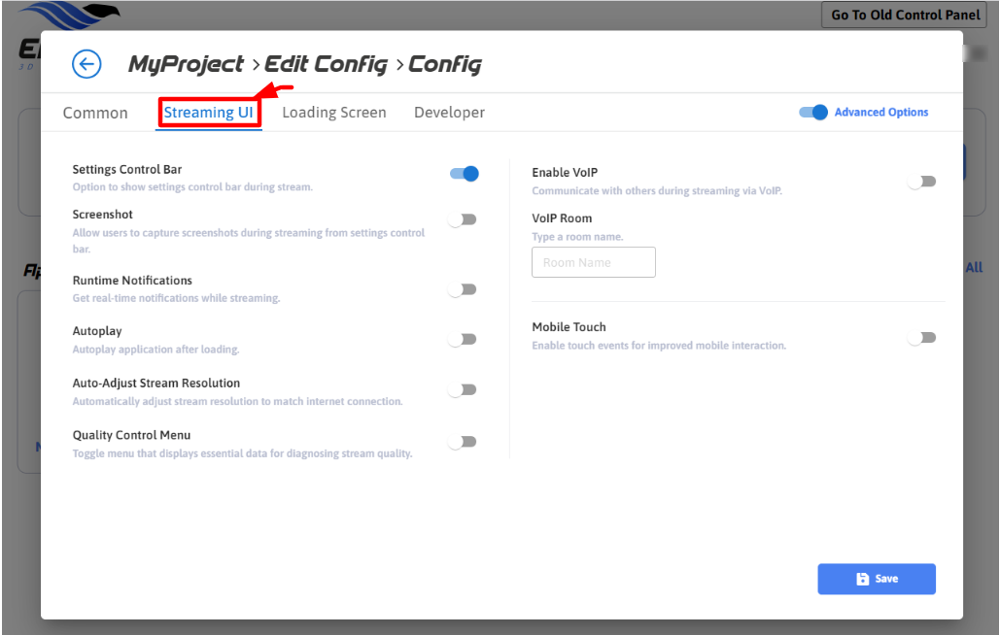Switch to the Streaming UI tab

208,113
